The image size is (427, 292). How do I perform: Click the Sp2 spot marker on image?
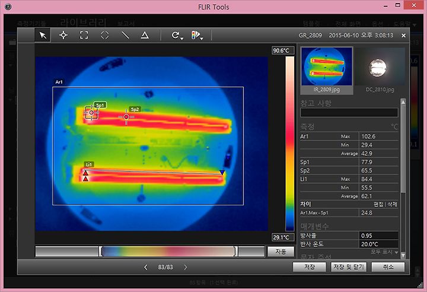click(126, 117)
